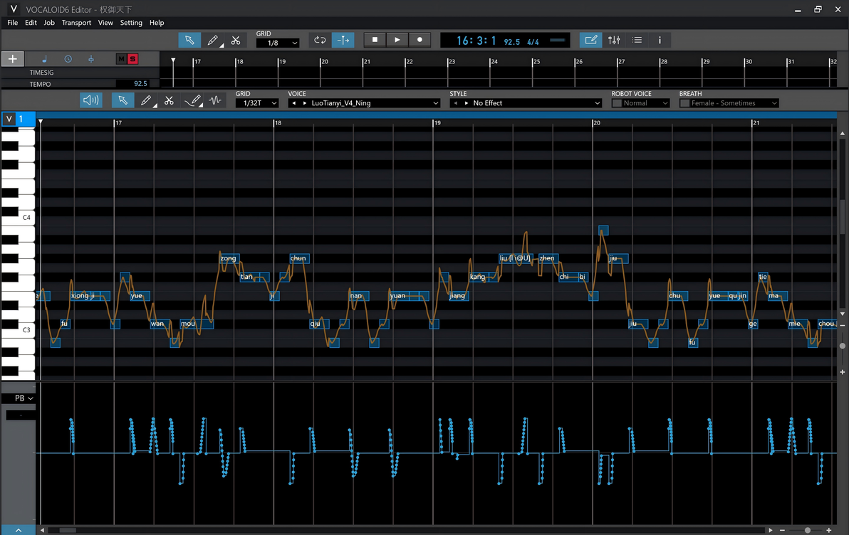This screenshot has height=535, width=849.
Task: Select the note 'chun'
Action: [299, 258]
